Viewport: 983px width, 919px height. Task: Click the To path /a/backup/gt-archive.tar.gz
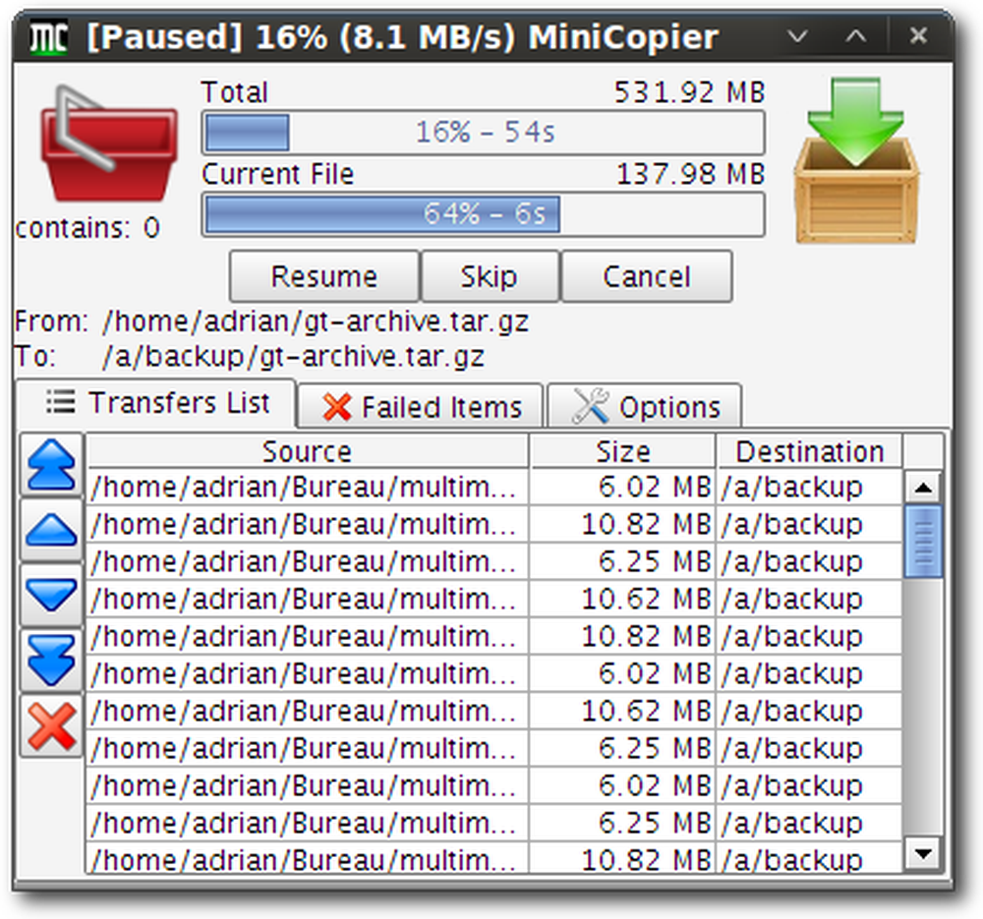(293, 358)
